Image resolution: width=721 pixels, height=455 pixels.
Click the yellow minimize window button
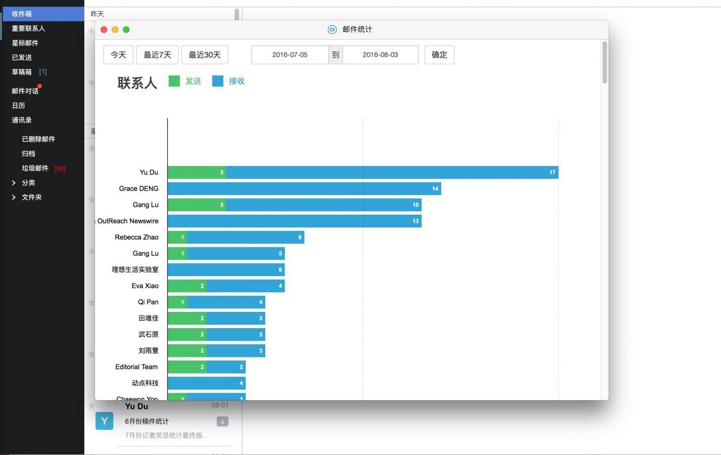click(x=115, y=29)
